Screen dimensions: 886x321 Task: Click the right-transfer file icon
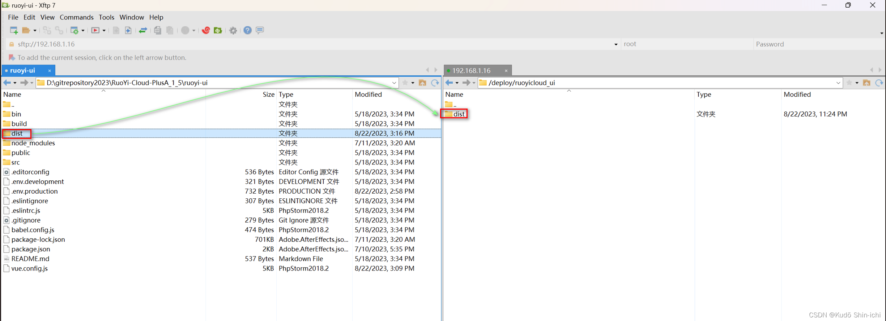[x=128, y=30]
